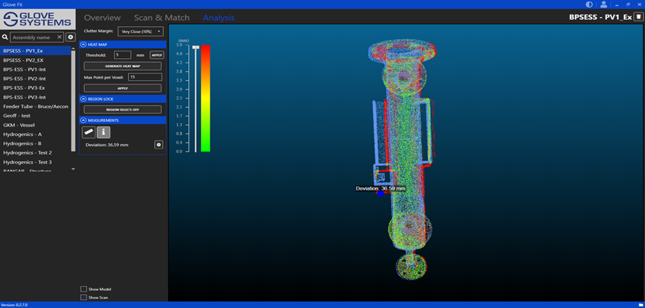This screenshot has height=308, width=645.
Task: Select BPSESS - PV1_Ex in list
Action: 35,51
